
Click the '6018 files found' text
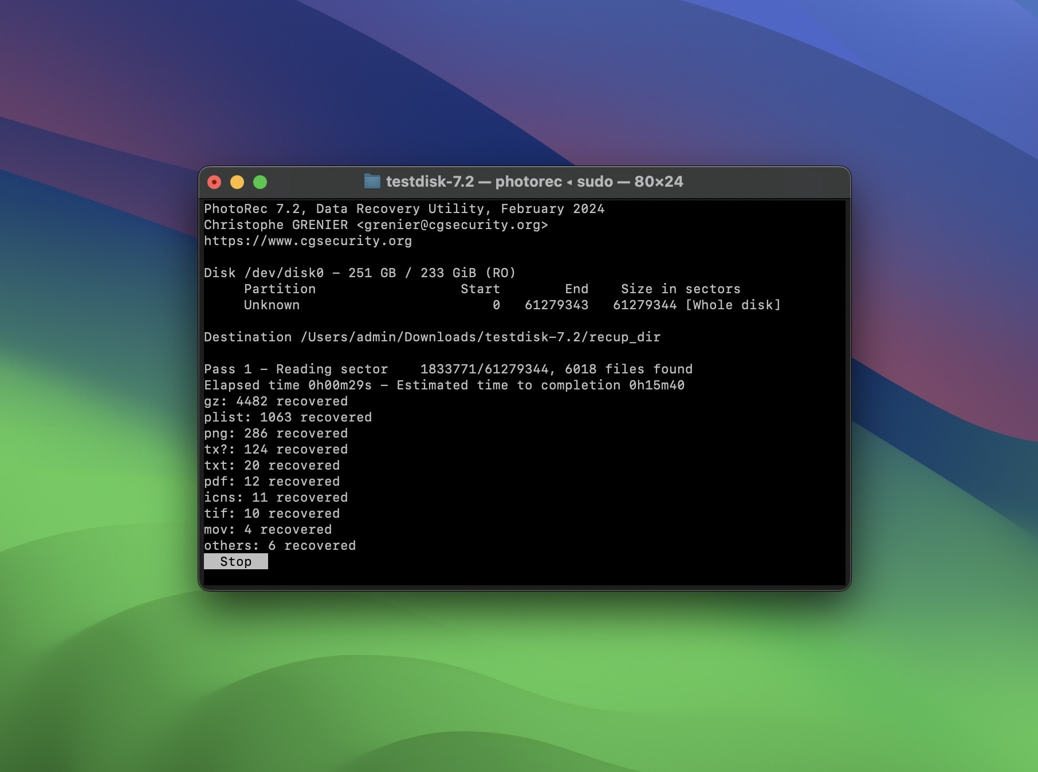click(x=628, y=369)
